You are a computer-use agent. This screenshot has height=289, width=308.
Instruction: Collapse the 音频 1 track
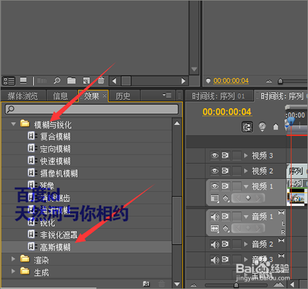246,217
